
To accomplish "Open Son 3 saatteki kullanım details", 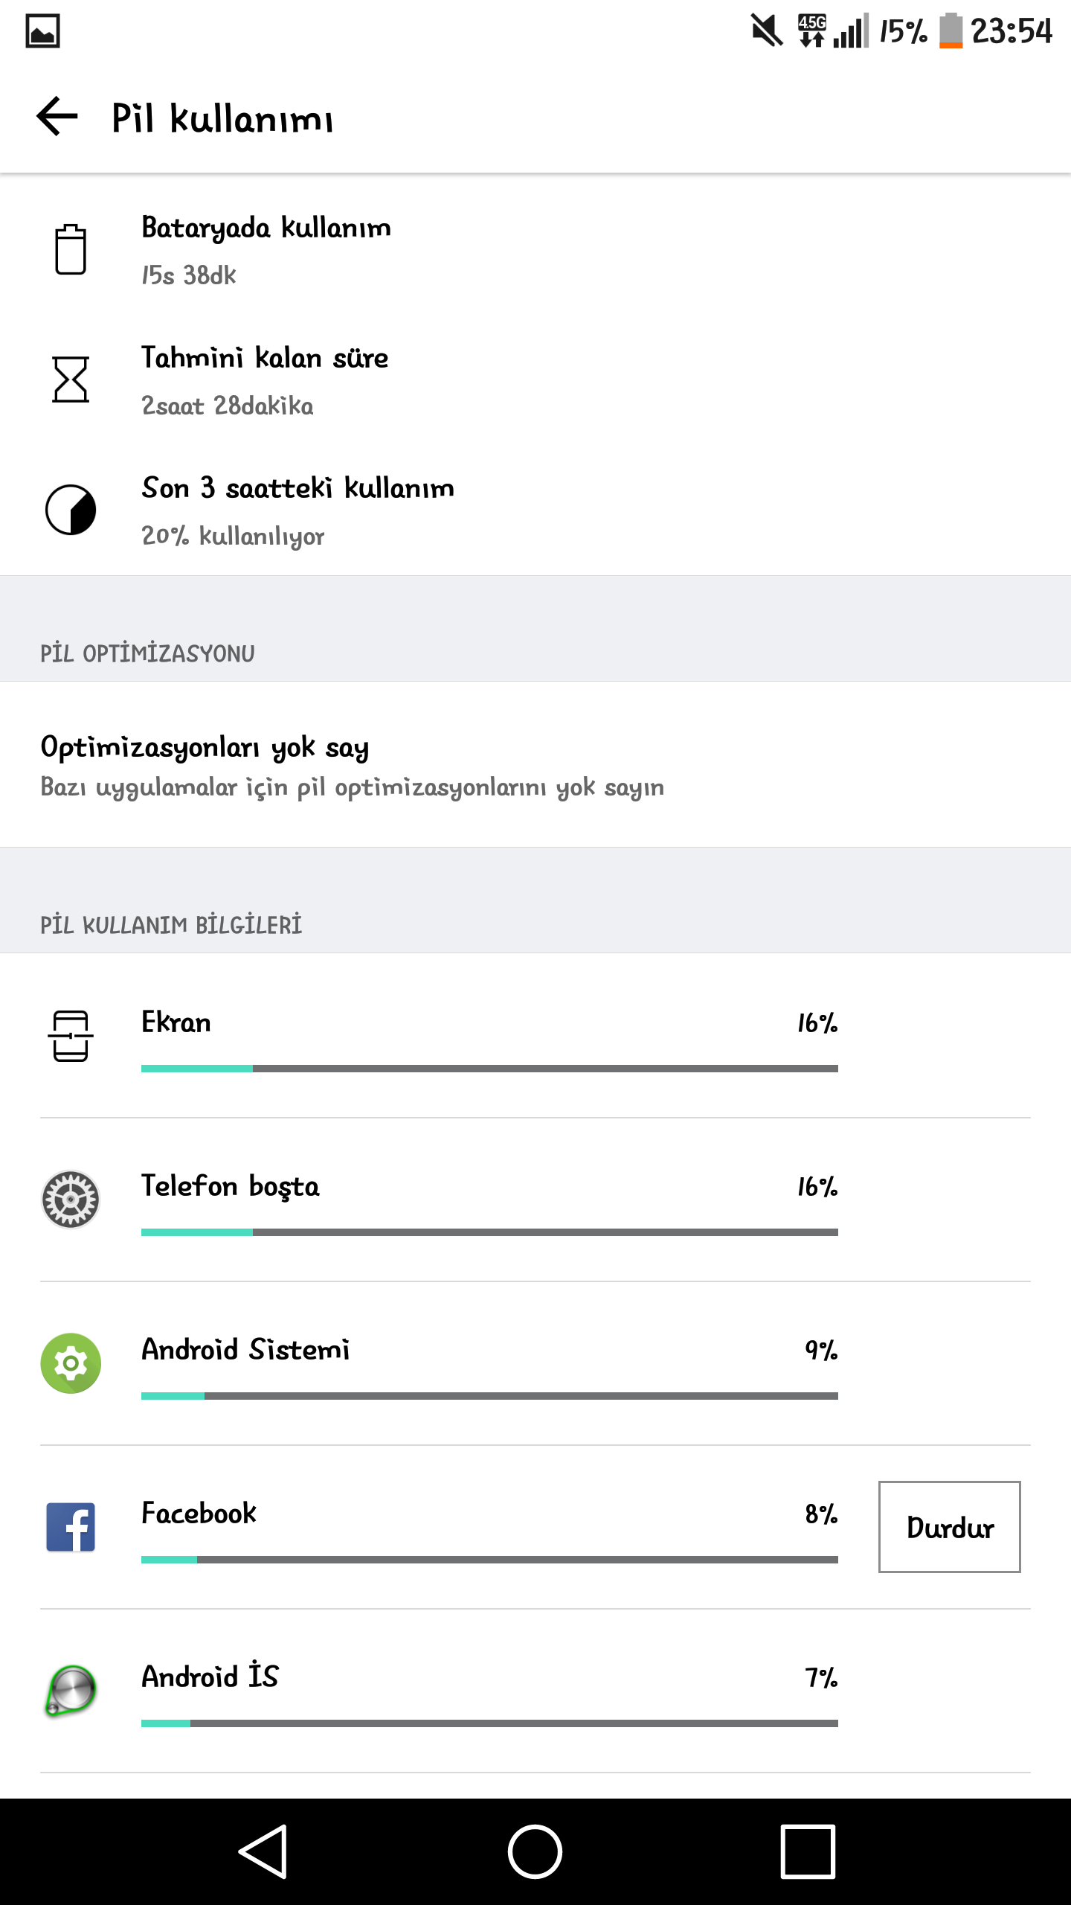I will (297, 510).
